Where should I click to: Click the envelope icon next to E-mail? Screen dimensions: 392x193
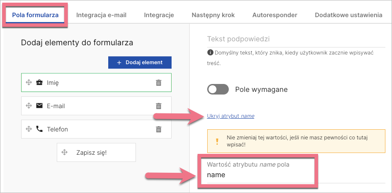coord(40,106)
